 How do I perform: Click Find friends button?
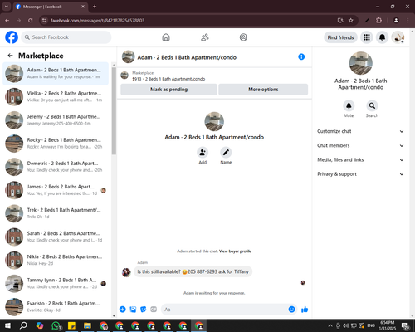pyautogui.click(x=340, y=37)
